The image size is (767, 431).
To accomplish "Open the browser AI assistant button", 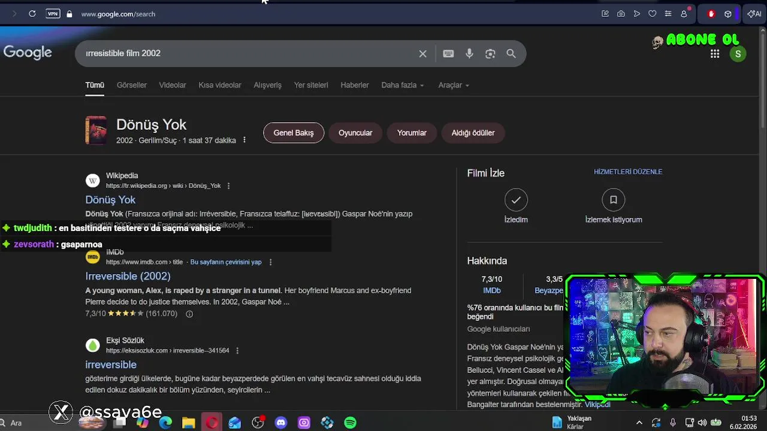I will tap(754, 14).
